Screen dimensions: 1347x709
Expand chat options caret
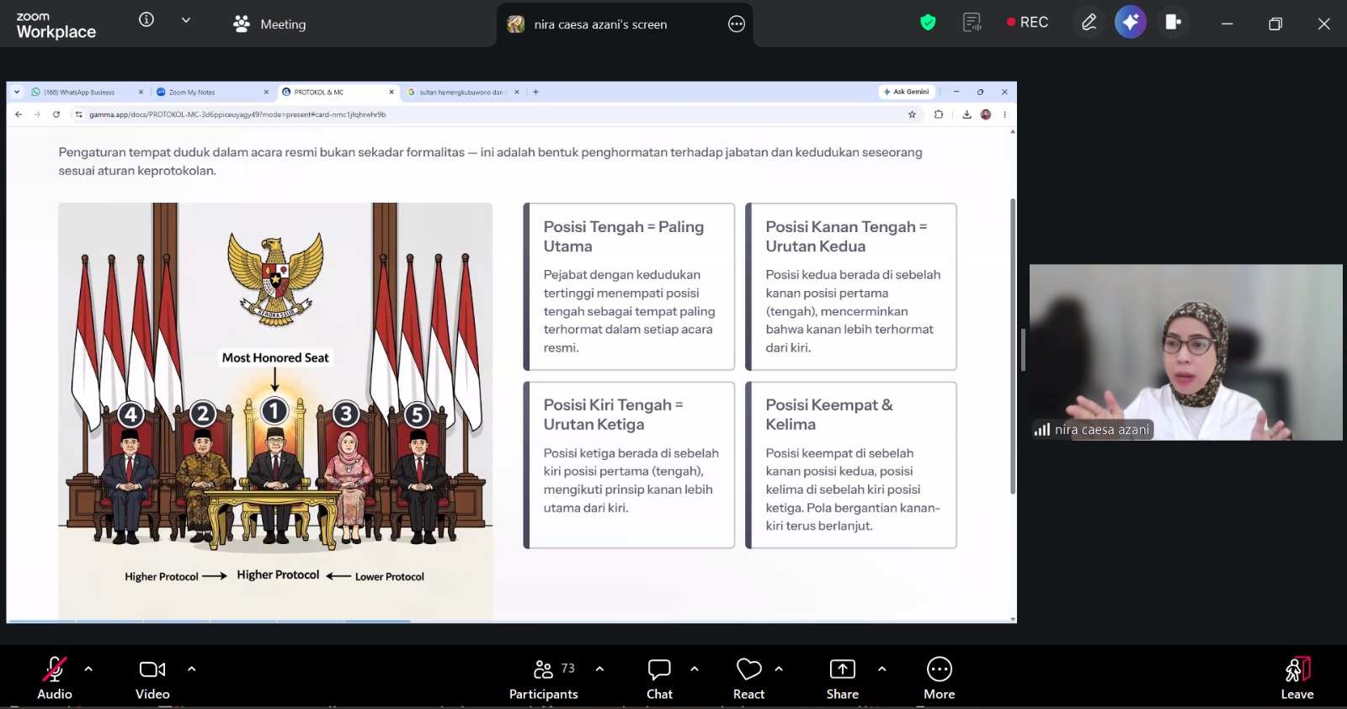click(695, 669)
